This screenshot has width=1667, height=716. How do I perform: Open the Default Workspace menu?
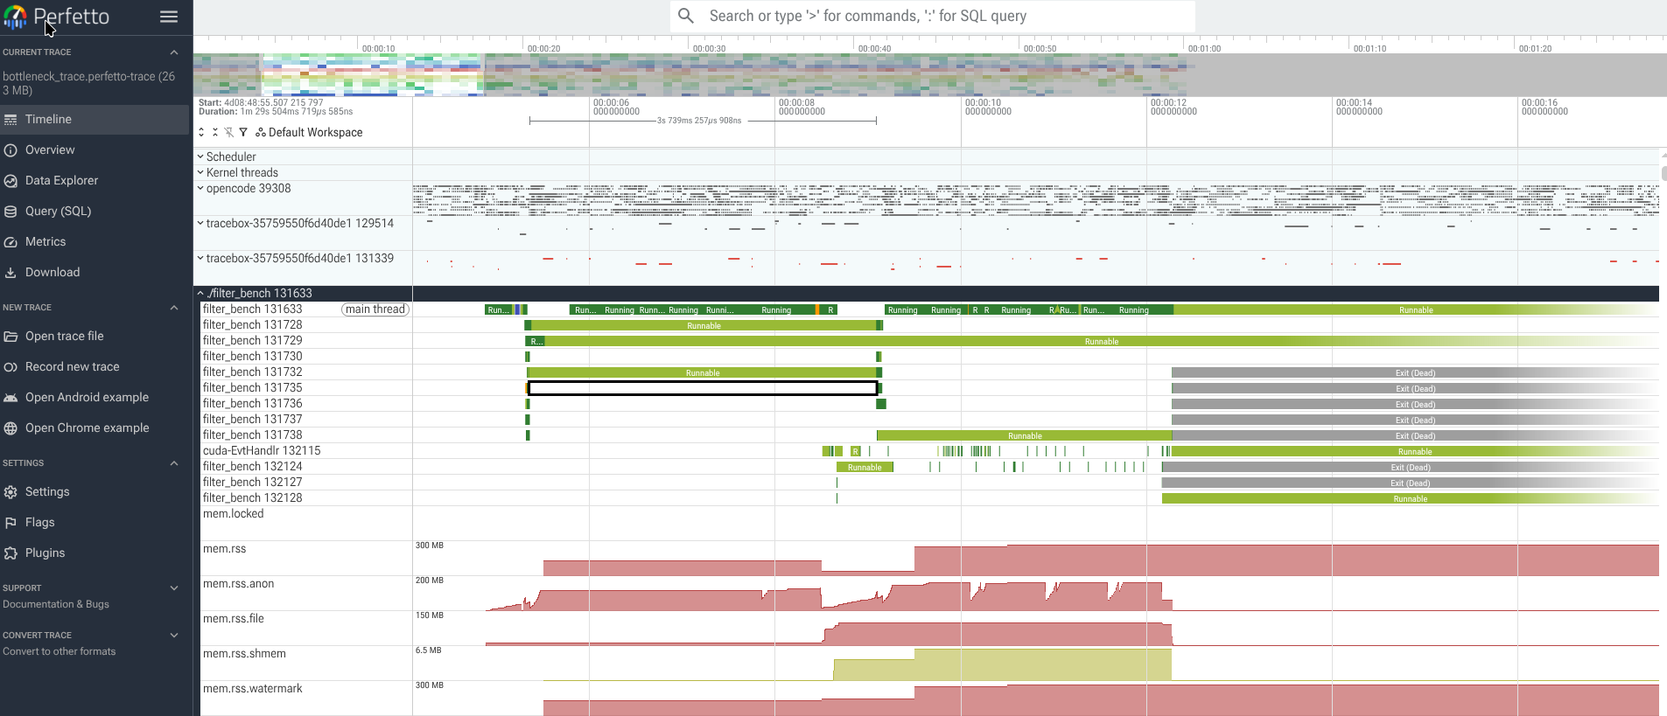[310, 132]
